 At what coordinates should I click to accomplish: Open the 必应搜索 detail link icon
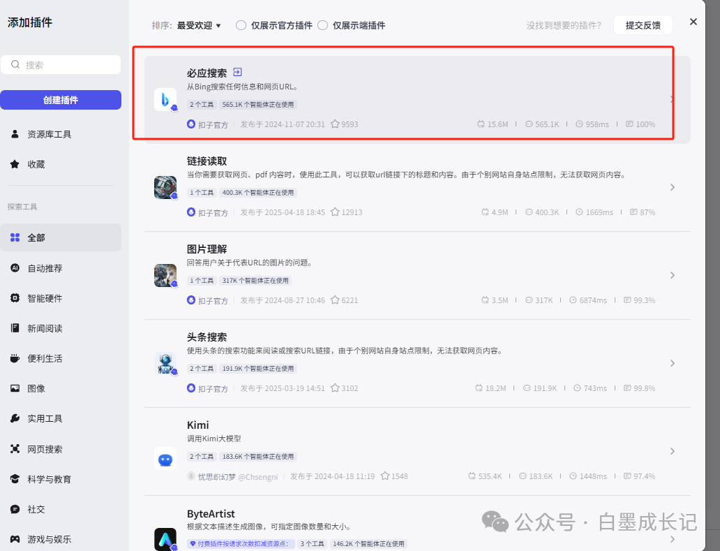coord(237,72)
